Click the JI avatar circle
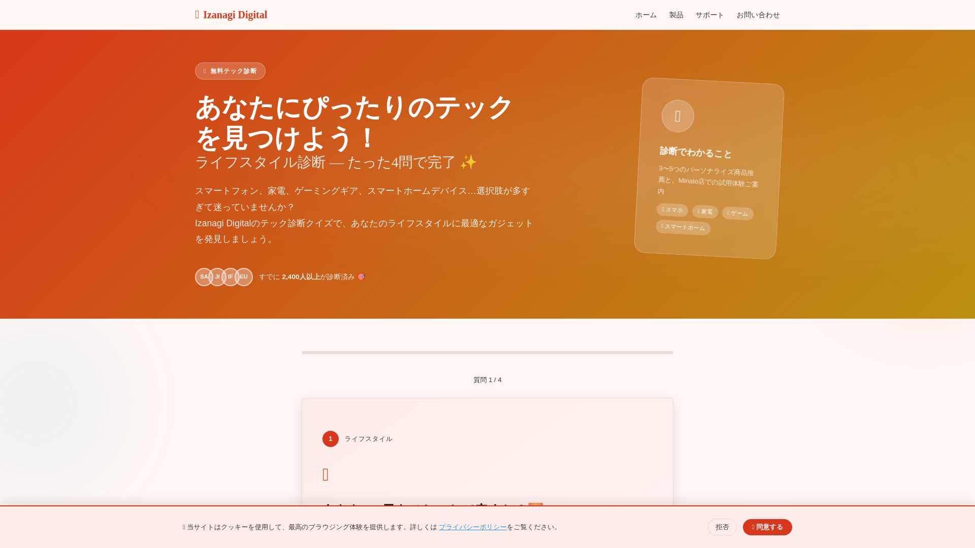 [x=217, y=277]
